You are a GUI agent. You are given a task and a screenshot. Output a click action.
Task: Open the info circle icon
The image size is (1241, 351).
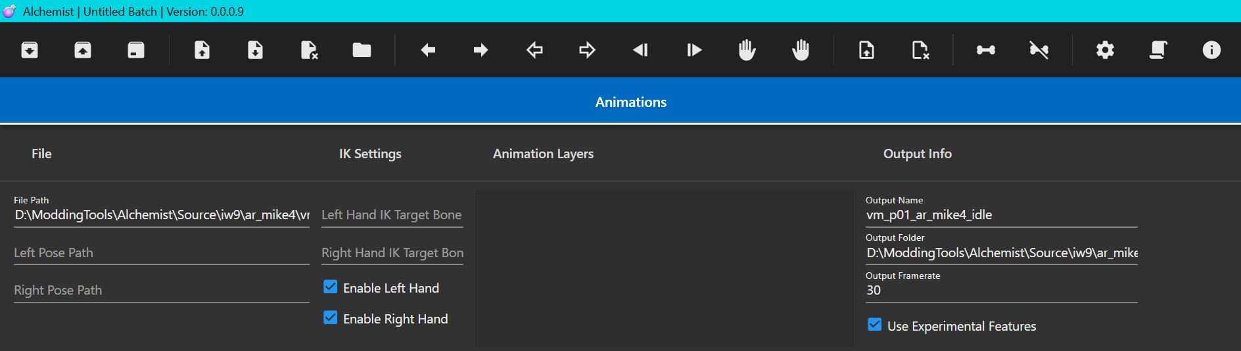pos(1211,50)
